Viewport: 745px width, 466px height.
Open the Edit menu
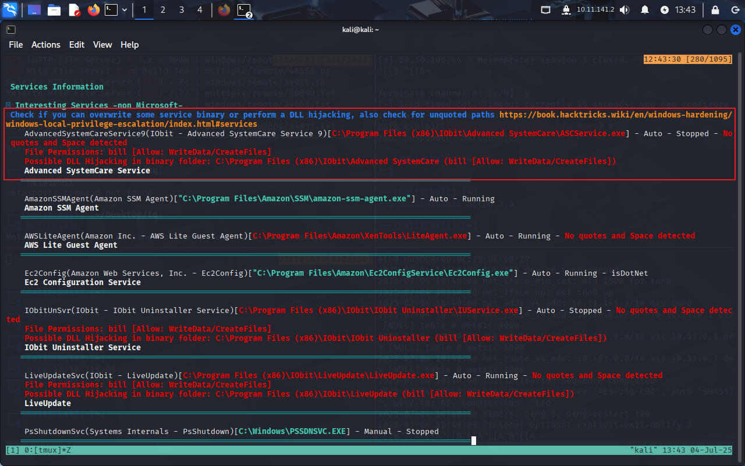(x=76, y=45)
